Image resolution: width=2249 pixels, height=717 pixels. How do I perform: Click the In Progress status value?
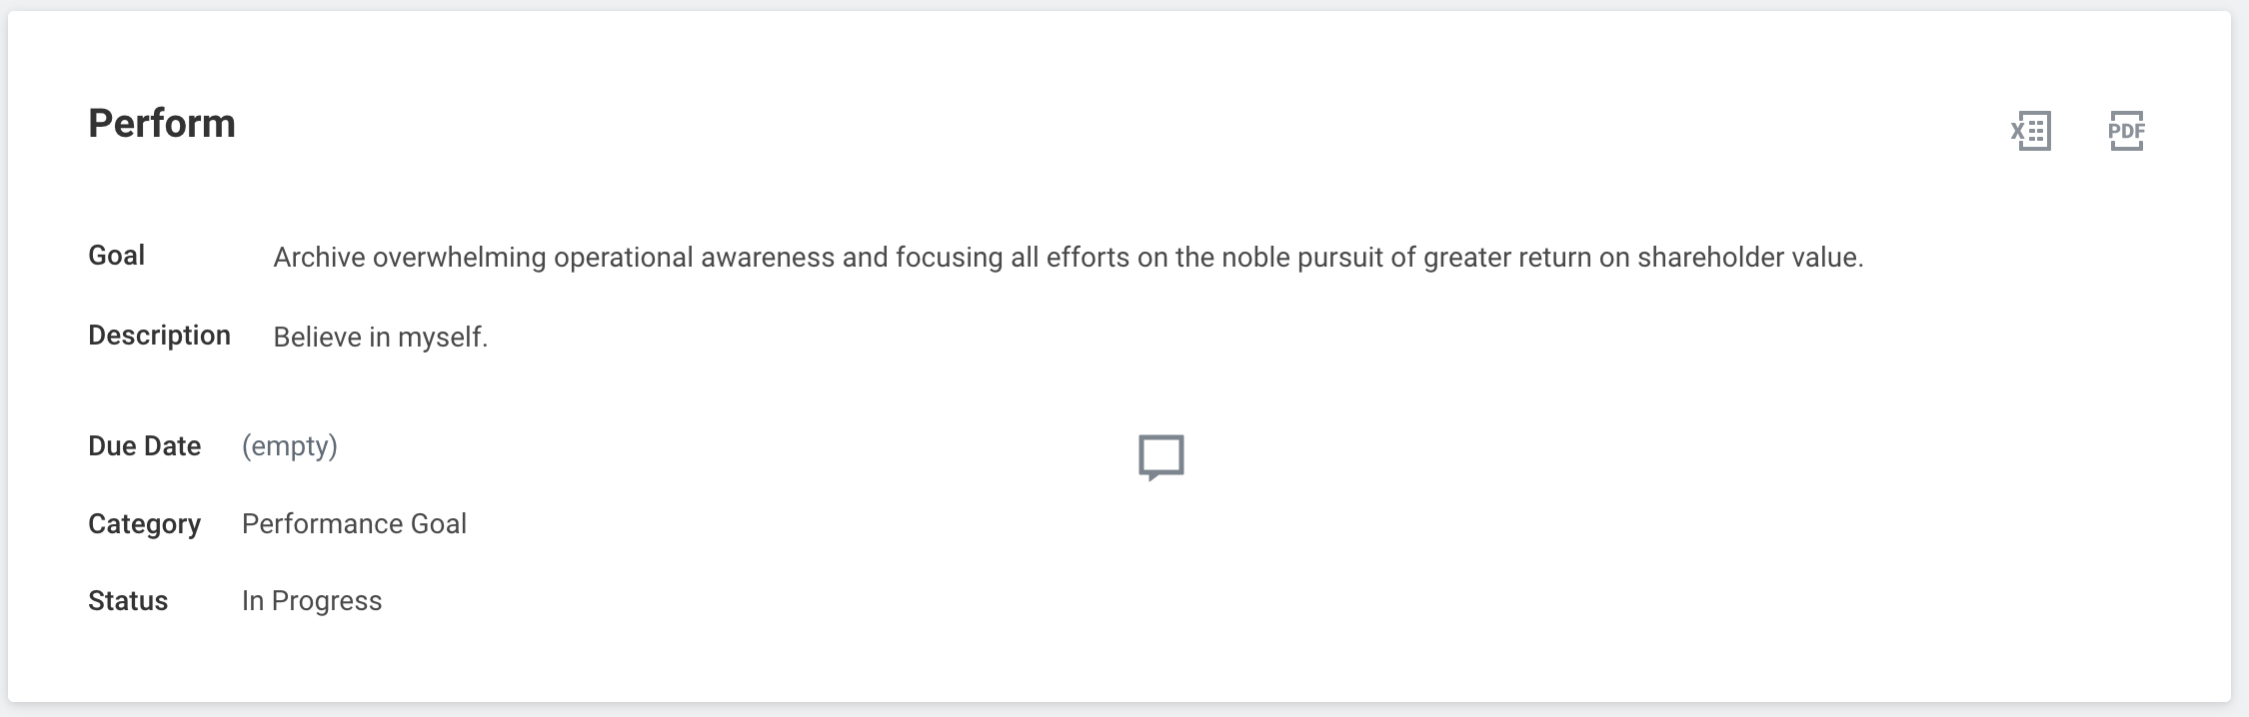[312, 601]
